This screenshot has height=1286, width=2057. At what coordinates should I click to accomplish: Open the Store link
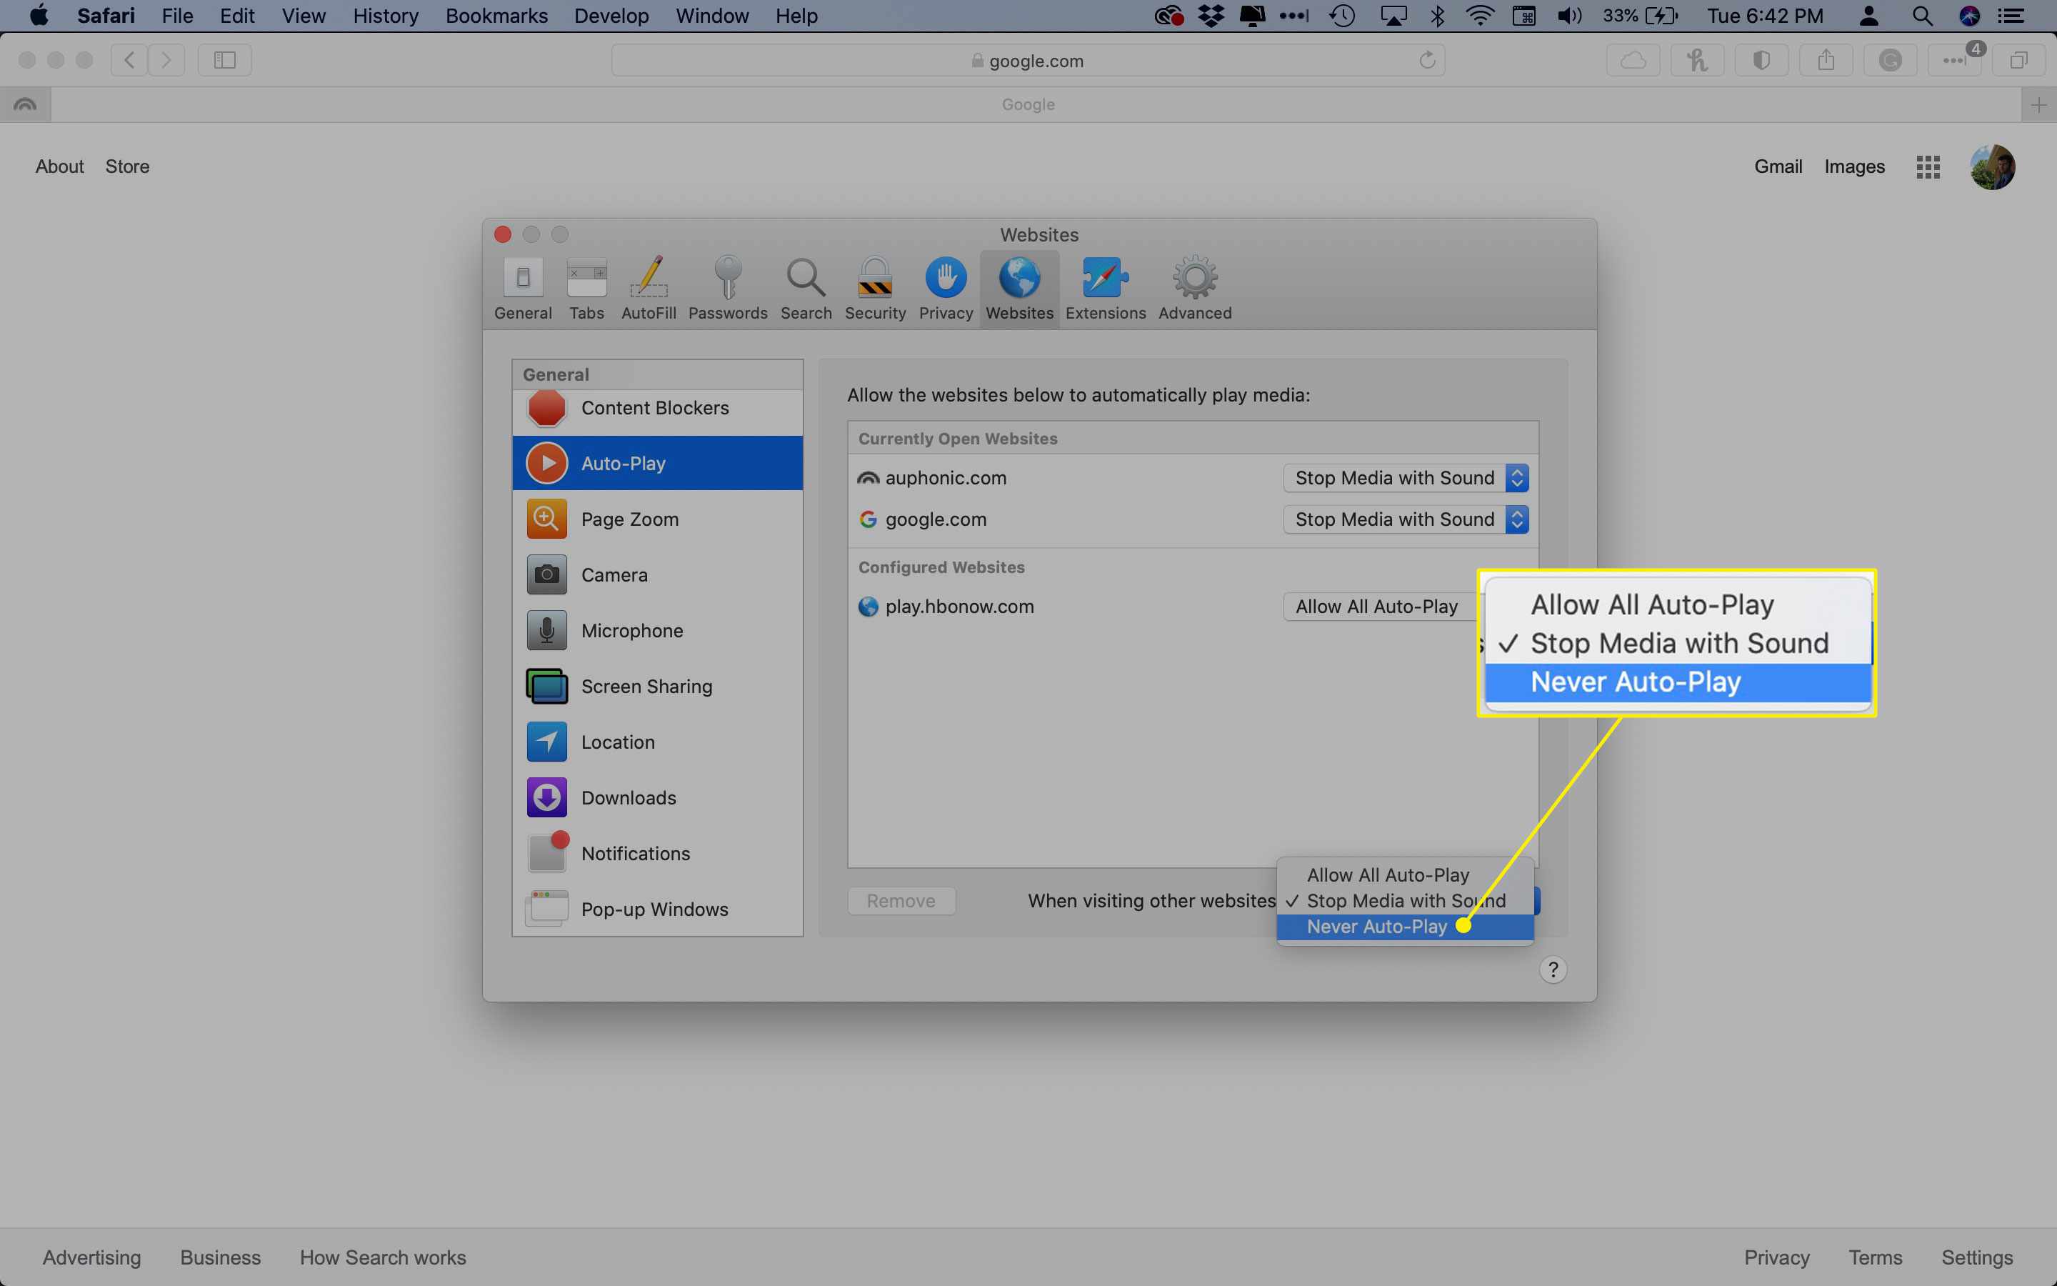128,166
